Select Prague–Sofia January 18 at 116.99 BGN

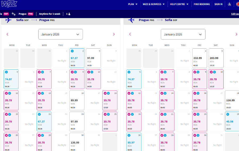pos(232,100)
